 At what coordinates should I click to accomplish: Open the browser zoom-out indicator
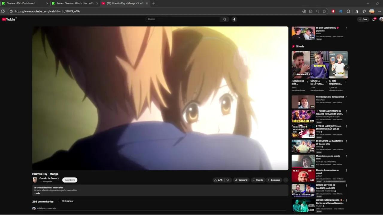[317, 11]
